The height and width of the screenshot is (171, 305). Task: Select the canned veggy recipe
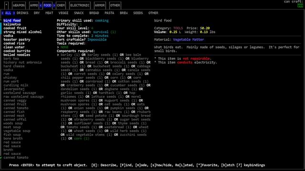15,100
